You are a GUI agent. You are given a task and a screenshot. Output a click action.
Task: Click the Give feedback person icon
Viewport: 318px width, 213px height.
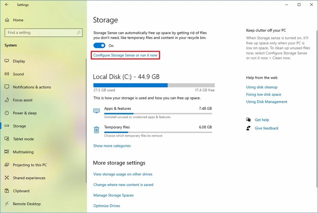coord(248,128)
